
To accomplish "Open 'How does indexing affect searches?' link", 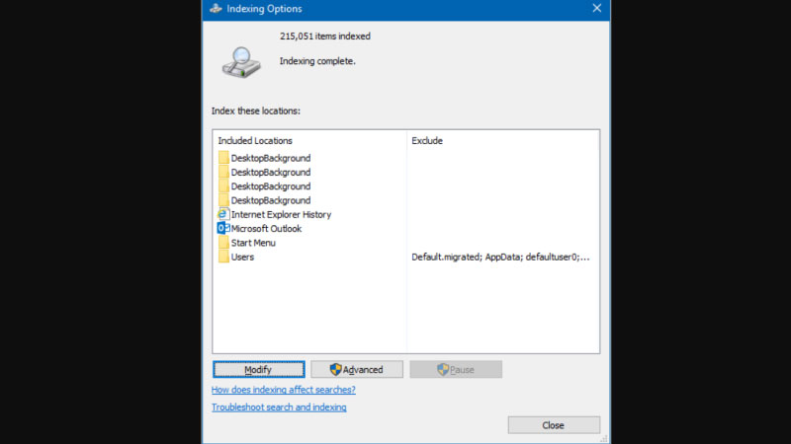I will [283, 390].
